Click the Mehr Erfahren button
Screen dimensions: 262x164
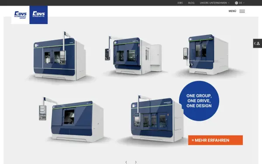215,140
